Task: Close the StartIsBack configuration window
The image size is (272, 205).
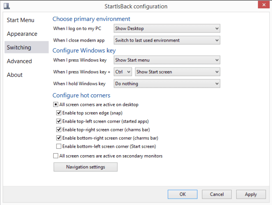Action: [264, 5]
